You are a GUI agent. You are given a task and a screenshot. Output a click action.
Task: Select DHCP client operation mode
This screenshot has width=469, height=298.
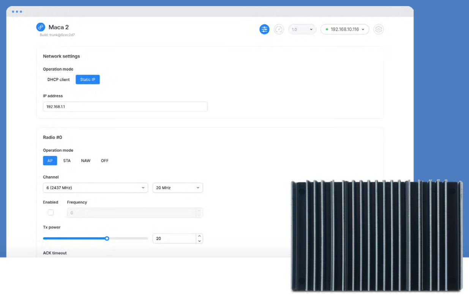coord(58,80)
